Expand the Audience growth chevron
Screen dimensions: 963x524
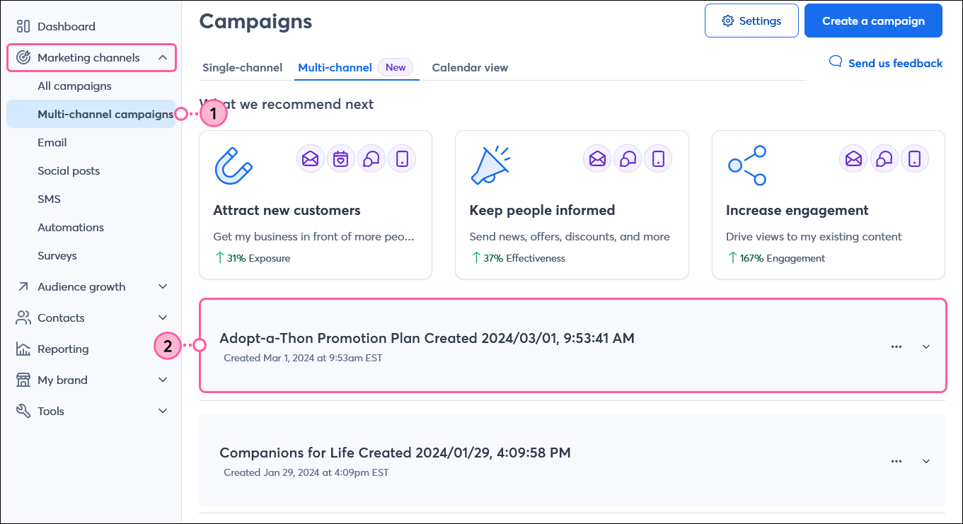pos(163,286)
